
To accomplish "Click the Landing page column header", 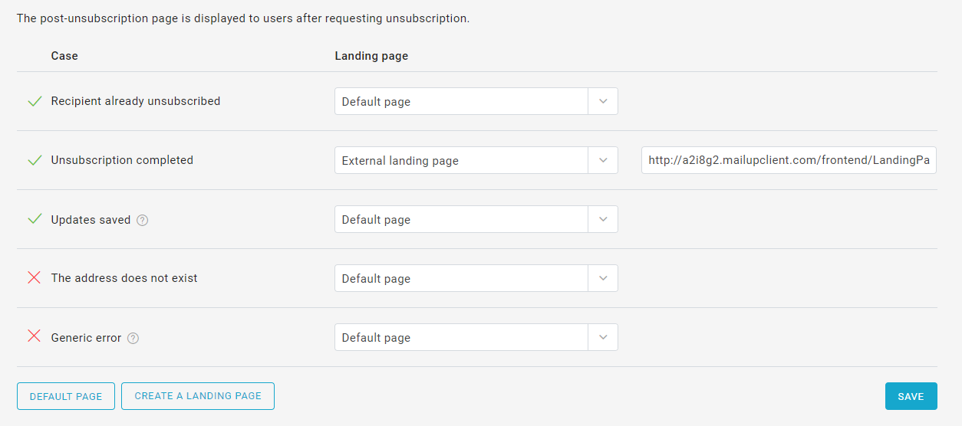I will pos(371,56).
